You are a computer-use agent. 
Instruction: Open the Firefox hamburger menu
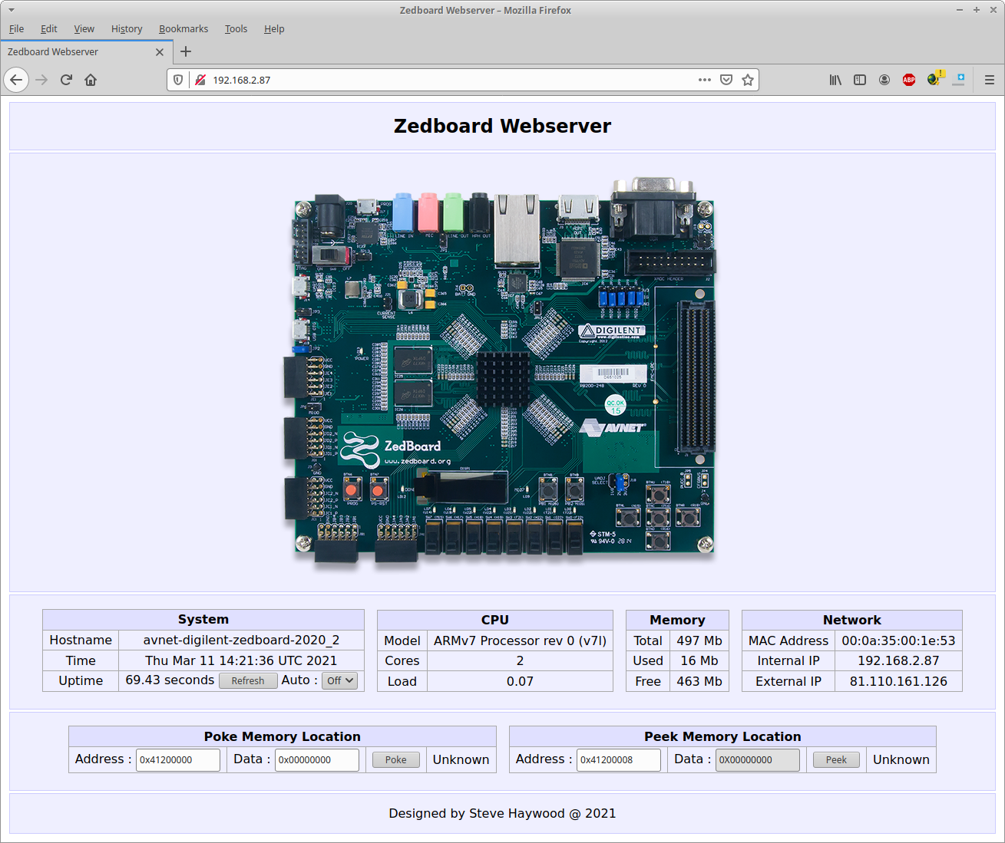(x=989, y=80)
